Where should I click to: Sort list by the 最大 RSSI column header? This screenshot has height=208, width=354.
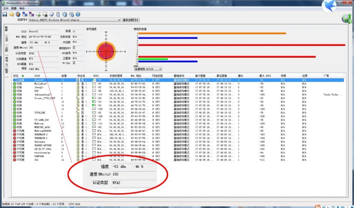(x=265, y=76)
